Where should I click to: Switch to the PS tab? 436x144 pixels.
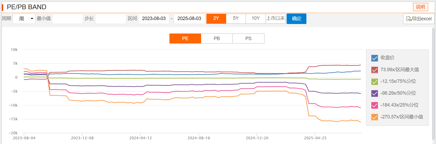tap(248, 39)
